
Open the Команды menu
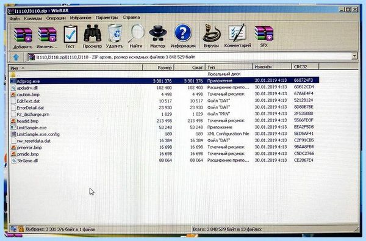(33, 18)
